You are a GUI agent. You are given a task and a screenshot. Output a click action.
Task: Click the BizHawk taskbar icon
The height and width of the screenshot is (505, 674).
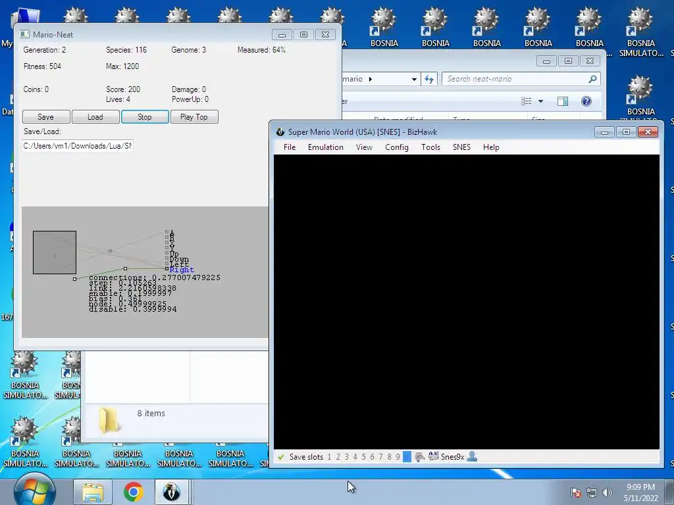pos(172,492)
